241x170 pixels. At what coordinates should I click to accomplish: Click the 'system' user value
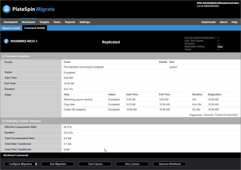click(x=173, y=67)
